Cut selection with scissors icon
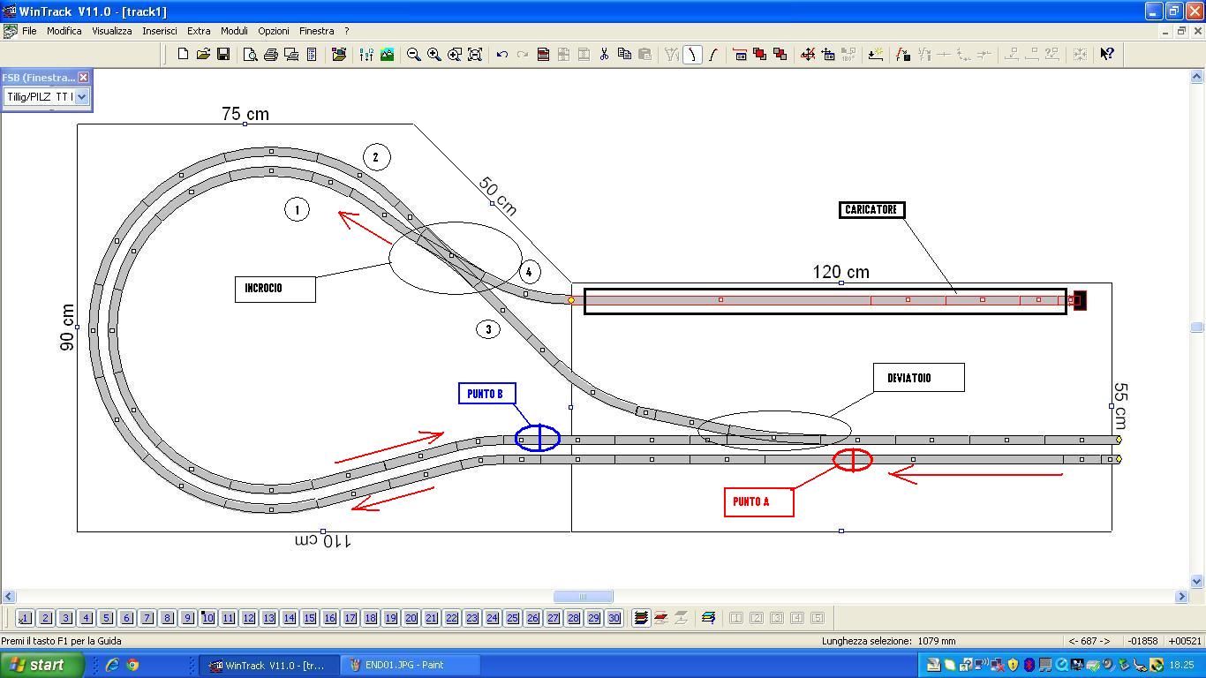Viewport: 1206px width, 678px height. click(x=604, y=54)
